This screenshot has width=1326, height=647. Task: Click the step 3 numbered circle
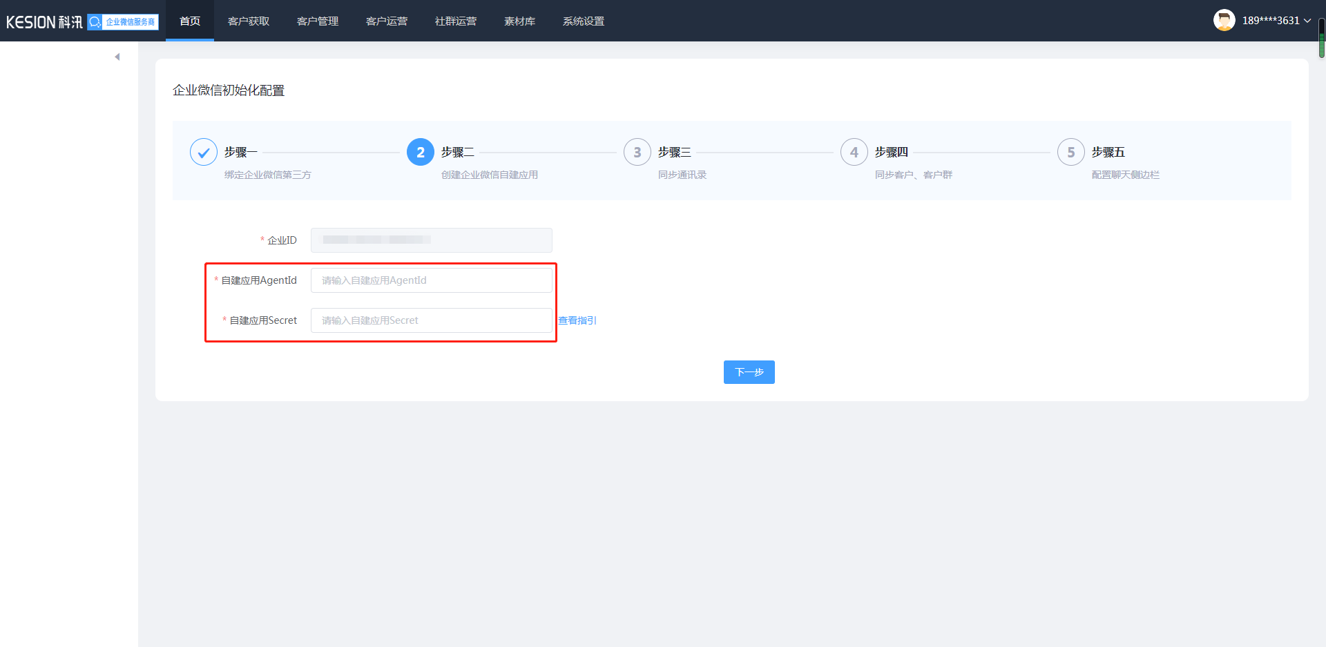coord(637,153)
